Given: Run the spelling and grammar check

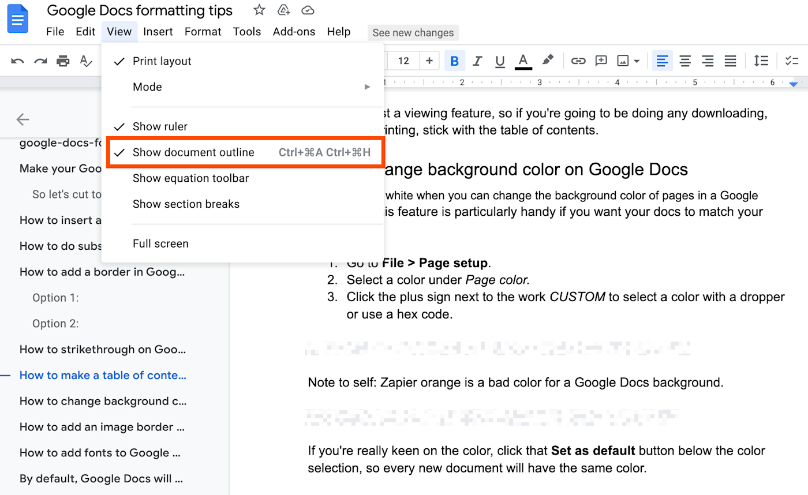Looking at the screenshot, I should [86, 61].
